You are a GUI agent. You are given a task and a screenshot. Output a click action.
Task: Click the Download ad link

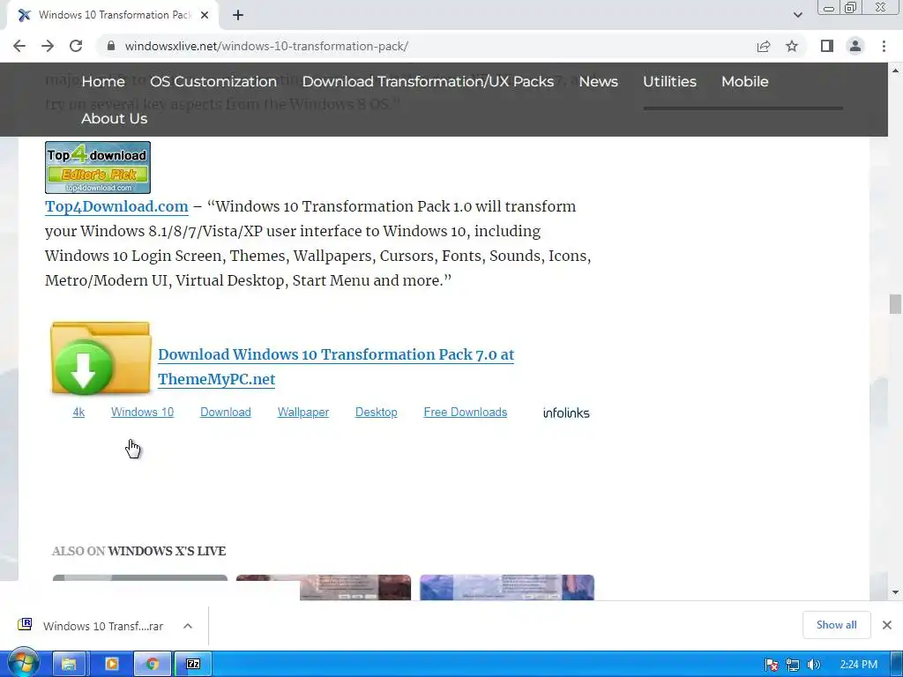click(225, 413)
